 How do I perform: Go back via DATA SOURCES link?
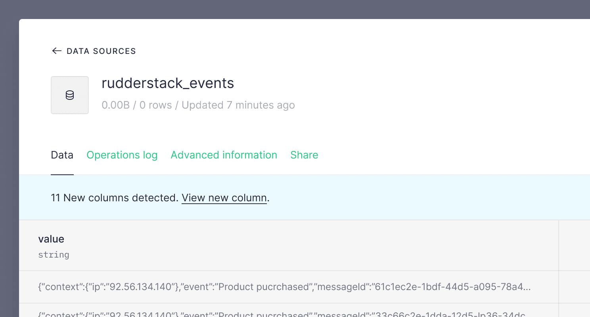coord(101,51)
